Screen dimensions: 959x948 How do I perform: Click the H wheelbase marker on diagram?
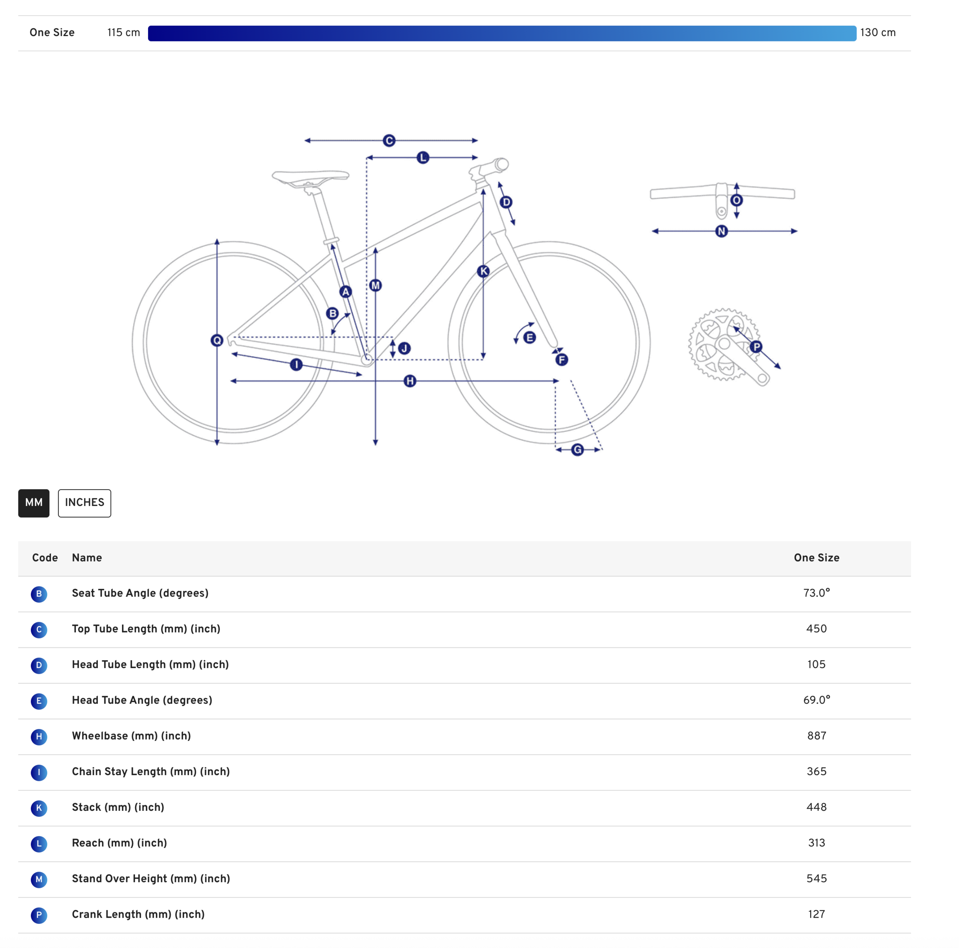tap(410, 381)
